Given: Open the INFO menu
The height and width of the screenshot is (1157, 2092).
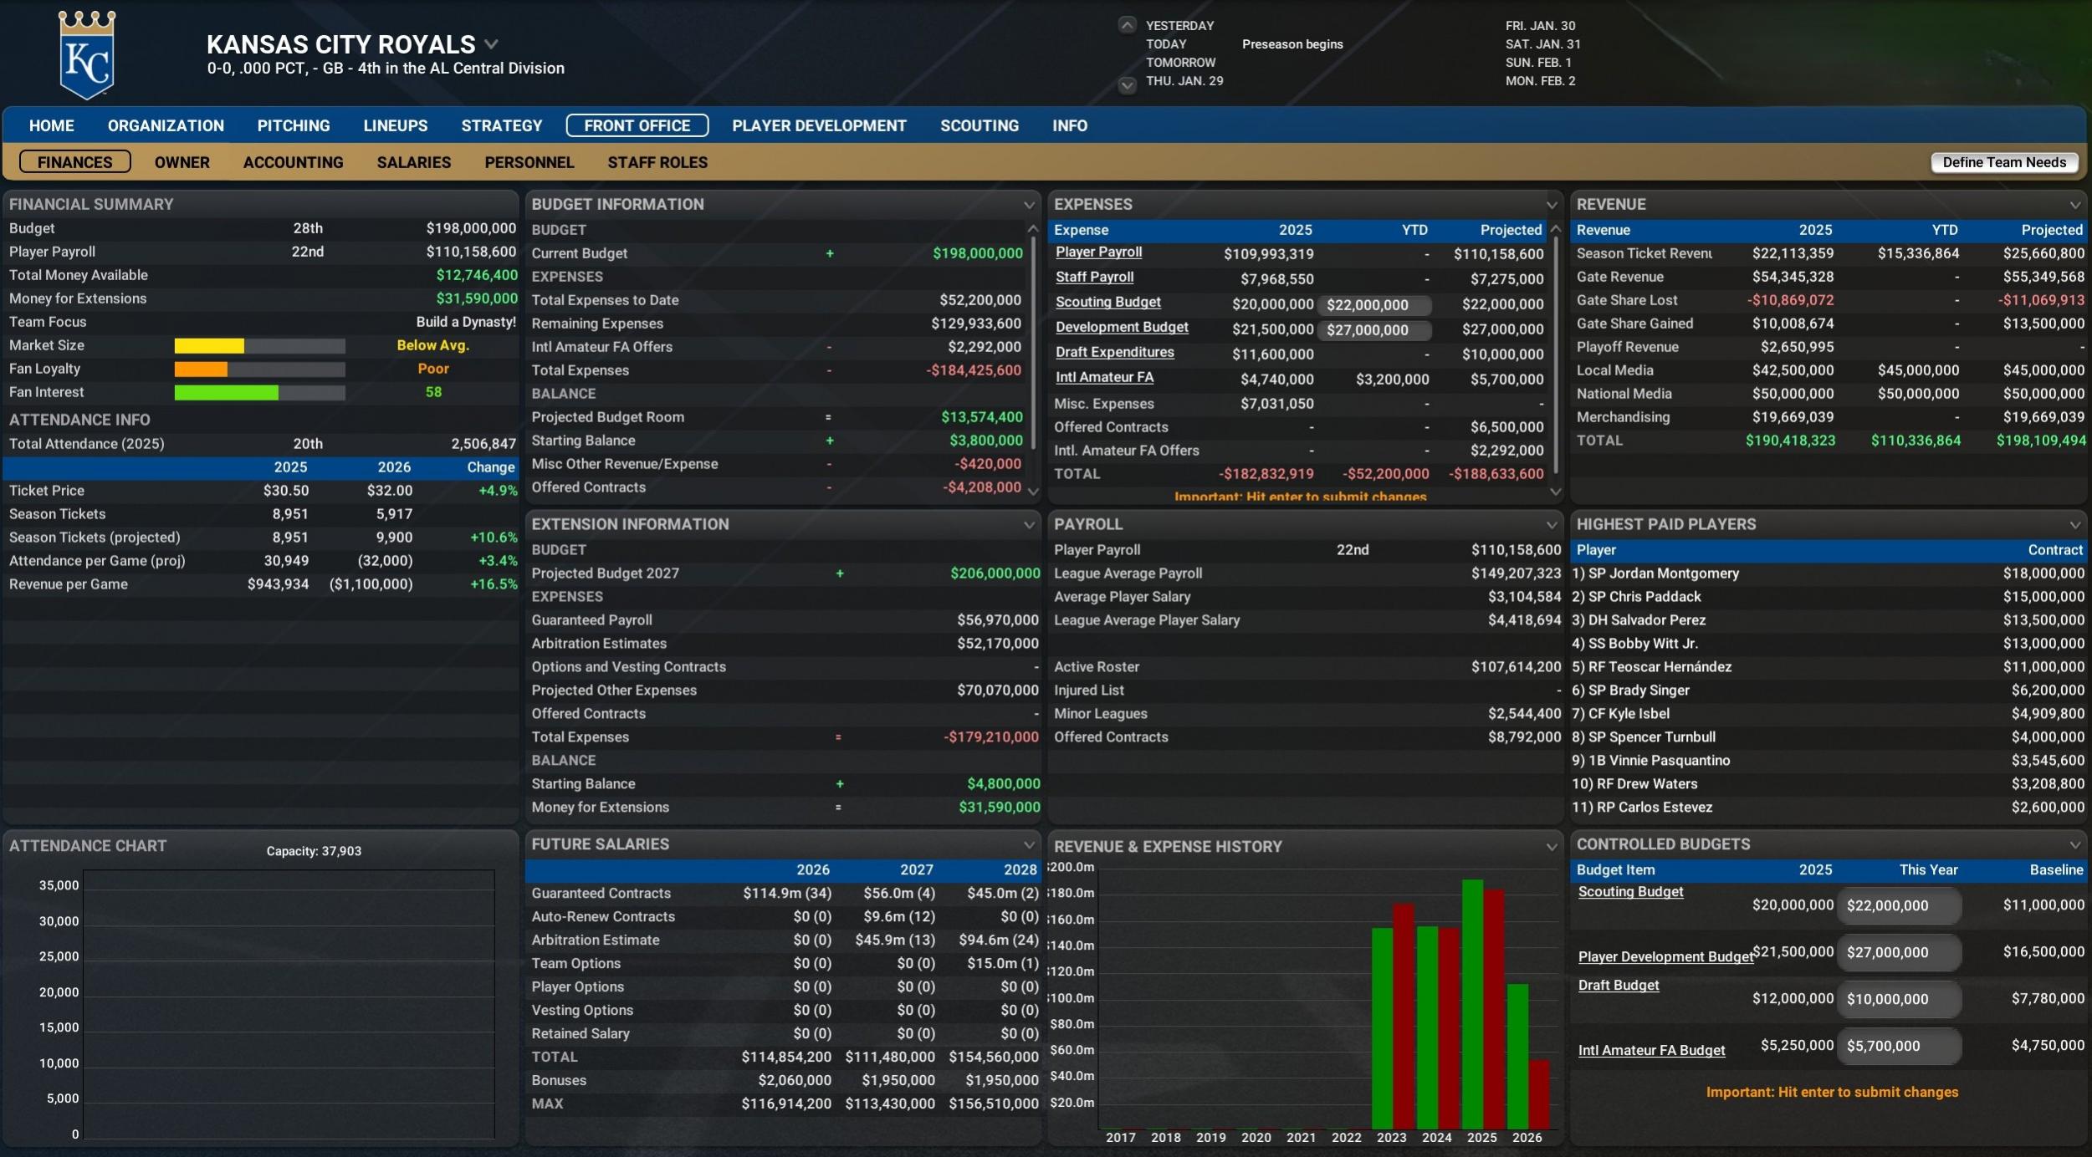Looking at the screenshot, I should [1070, 125].
